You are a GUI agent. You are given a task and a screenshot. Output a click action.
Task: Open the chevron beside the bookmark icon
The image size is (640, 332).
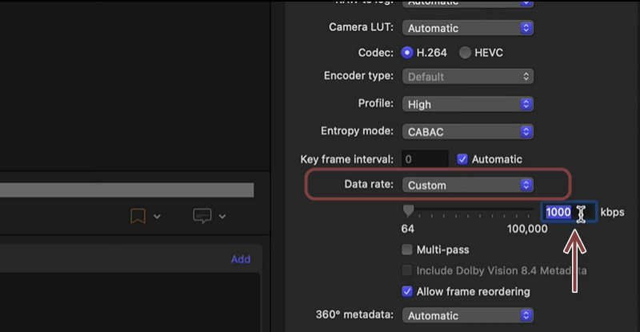tap(156, 216)
